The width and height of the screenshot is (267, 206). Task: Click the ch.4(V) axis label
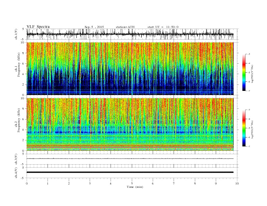pos(16,173)
